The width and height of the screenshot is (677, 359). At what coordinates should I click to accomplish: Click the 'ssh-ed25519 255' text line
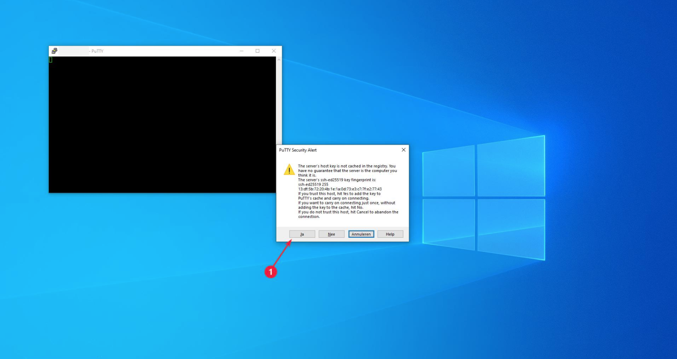pos(313,184)
